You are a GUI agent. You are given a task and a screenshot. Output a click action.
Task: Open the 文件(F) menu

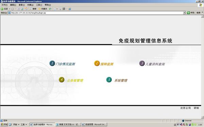(4, 5)
